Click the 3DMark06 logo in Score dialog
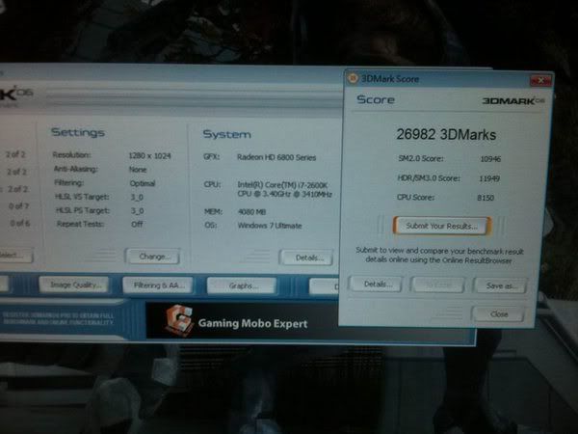This screenshot has height=434, width=578. point(513,100)
